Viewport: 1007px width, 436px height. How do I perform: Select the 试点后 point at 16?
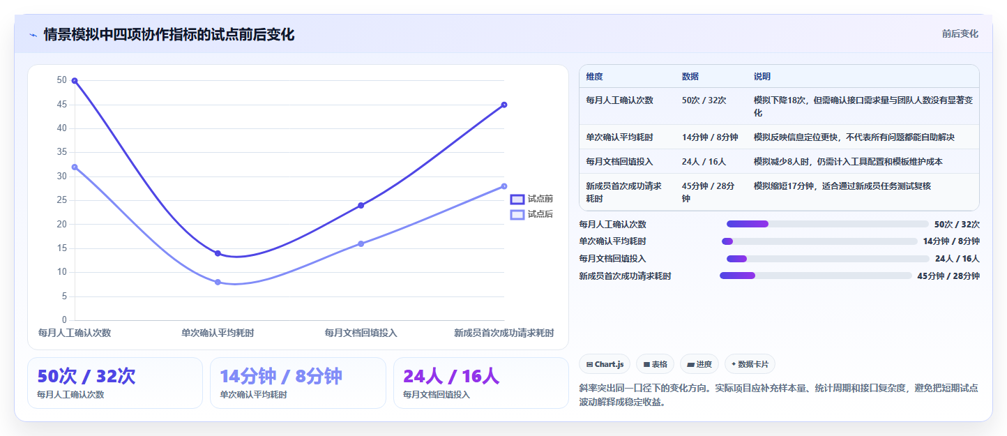coord(361,243)
